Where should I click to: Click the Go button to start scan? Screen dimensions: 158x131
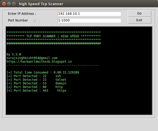(139, 13)
